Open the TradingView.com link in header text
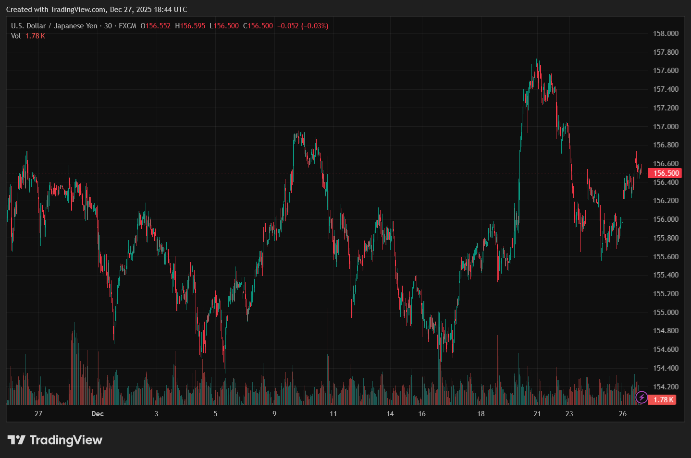691x458 pixels. pyautogui.click(x=78, y=10)
